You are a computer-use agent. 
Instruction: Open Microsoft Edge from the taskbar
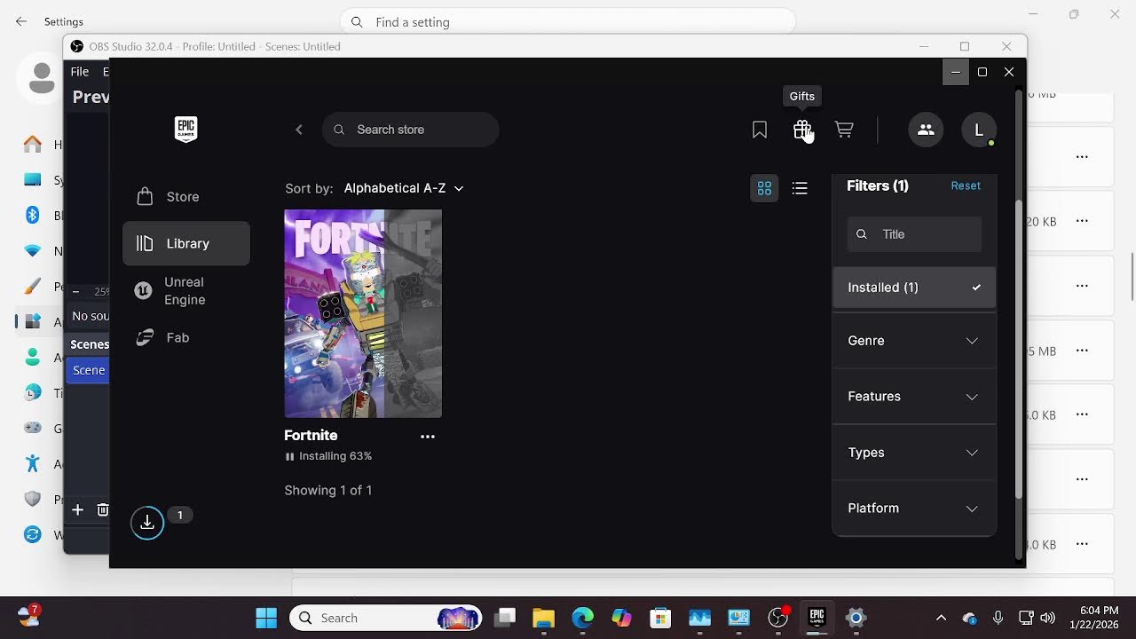coord(582,618)
